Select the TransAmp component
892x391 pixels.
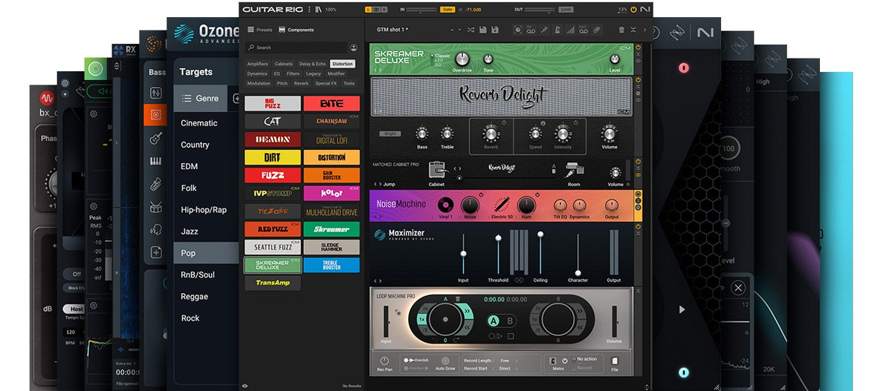coord(273,283)
